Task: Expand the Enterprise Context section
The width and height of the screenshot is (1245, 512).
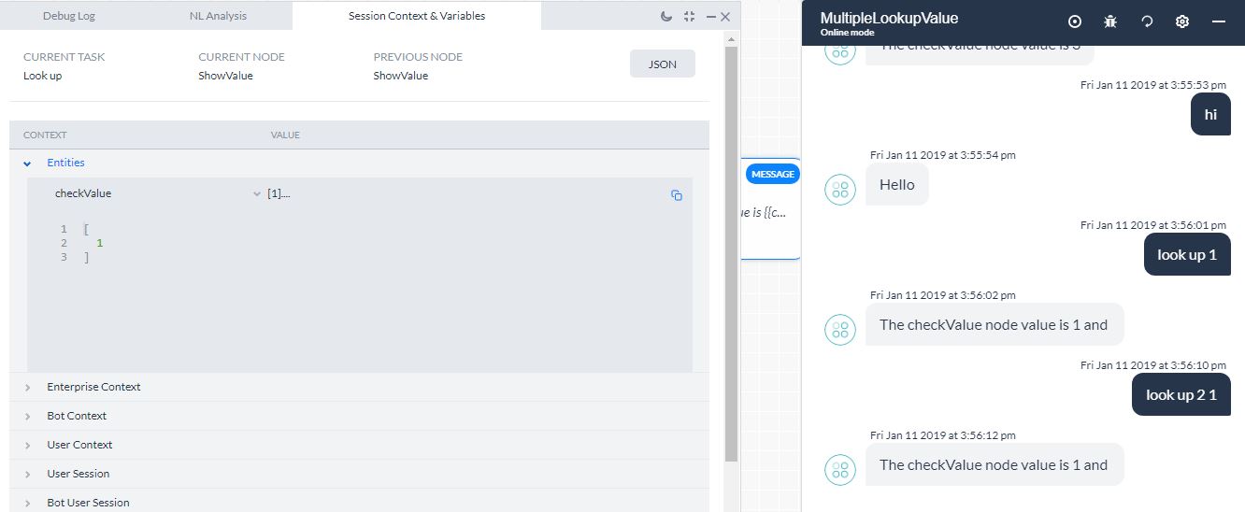Action: tap(27, 388)
